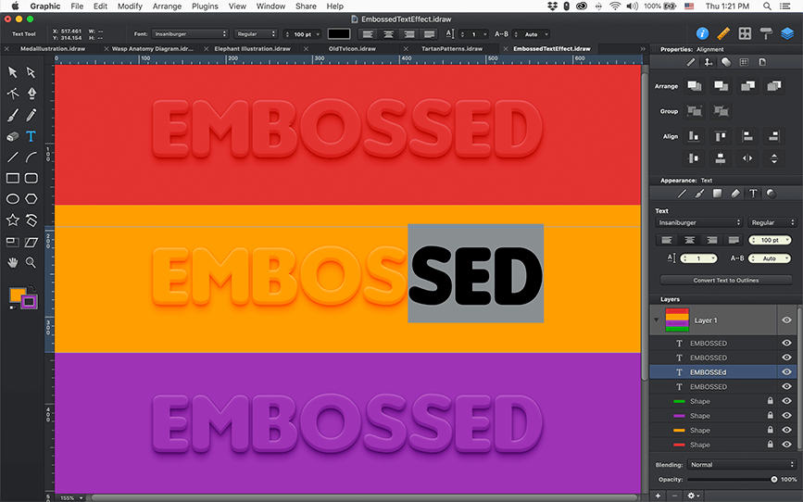This screenshot has height=502, width=803.
Task: Open the Blending mode Normal dropdown
Action: tap(742, 465)
